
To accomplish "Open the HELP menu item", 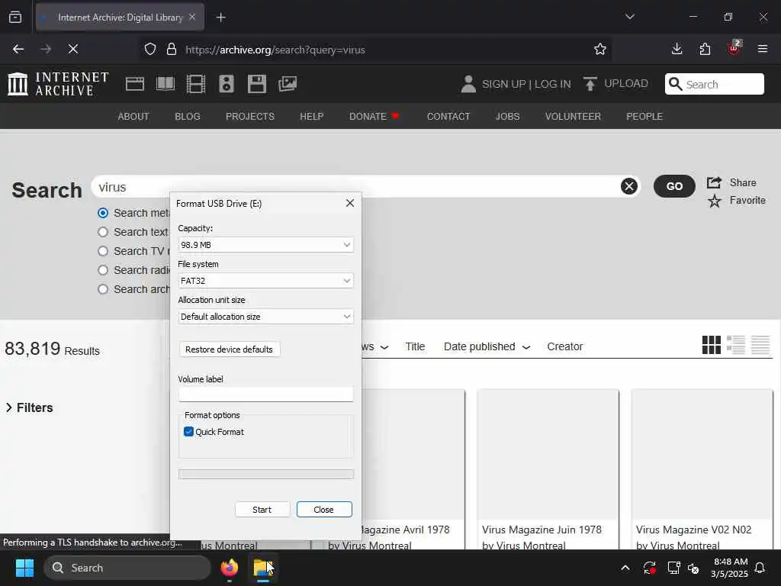I will 312,116.
